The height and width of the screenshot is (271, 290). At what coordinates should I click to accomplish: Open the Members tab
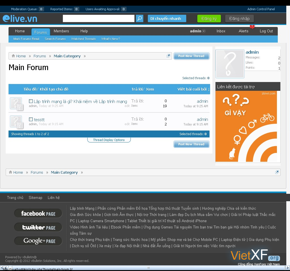(61, 31)
